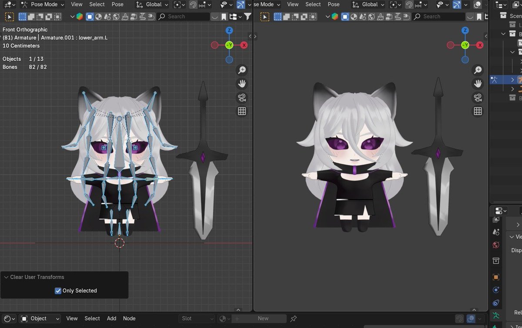Open View menu in left viewport header
The height and width of the screenshot is (328, 522).
tap(77, 4)
